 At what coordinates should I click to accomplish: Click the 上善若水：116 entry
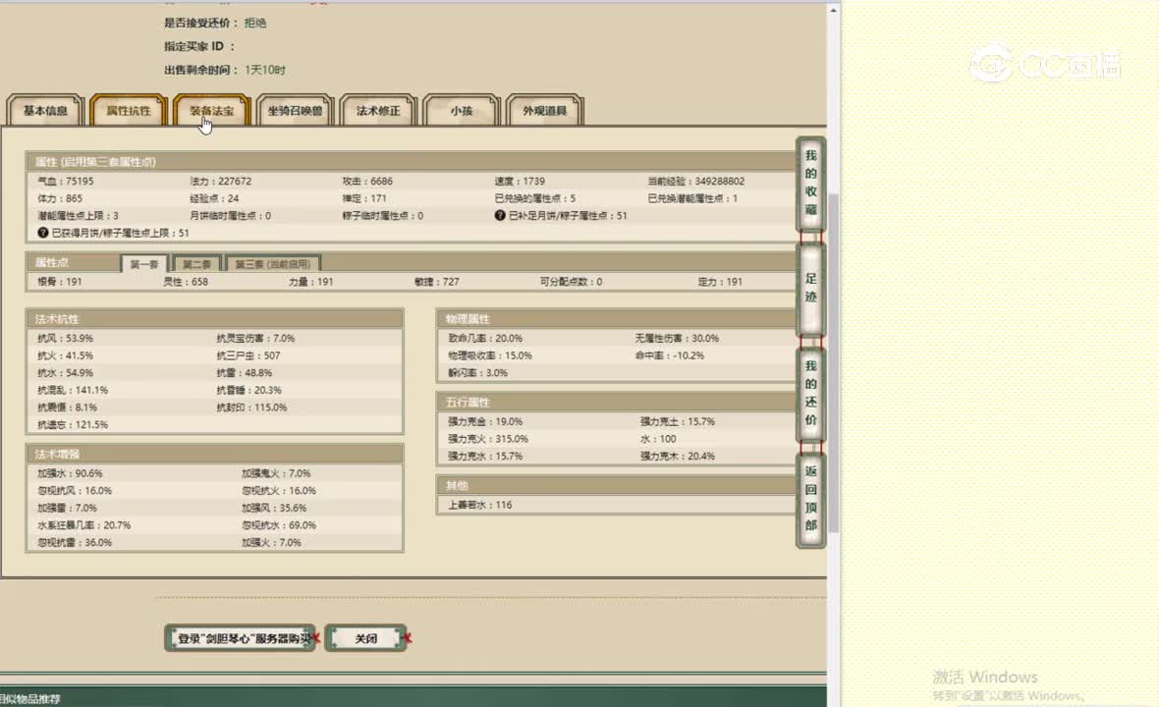pyautogui.click(x=479, y=506)
